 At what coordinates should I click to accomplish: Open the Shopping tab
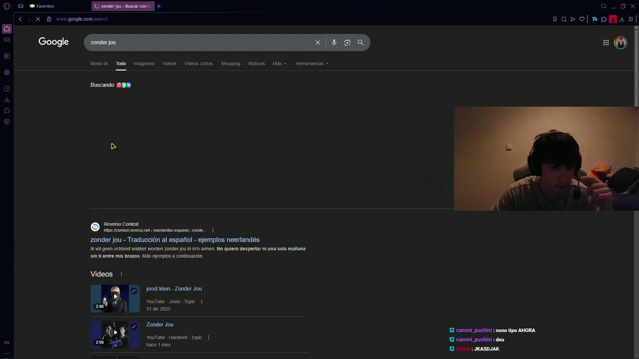point(230,63)
